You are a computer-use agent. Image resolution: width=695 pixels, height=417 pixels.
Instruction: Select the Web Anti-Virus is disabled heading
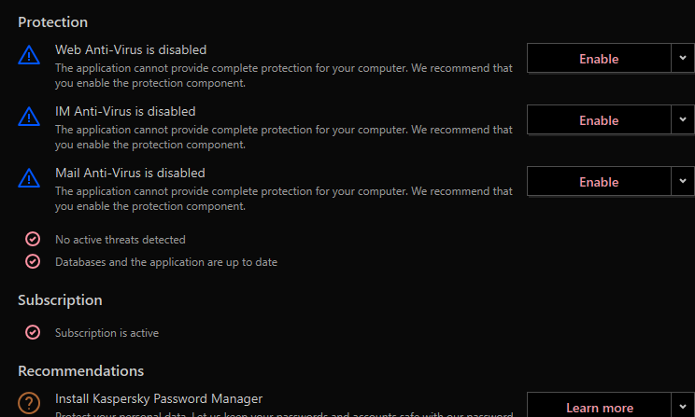click(131, 49)
